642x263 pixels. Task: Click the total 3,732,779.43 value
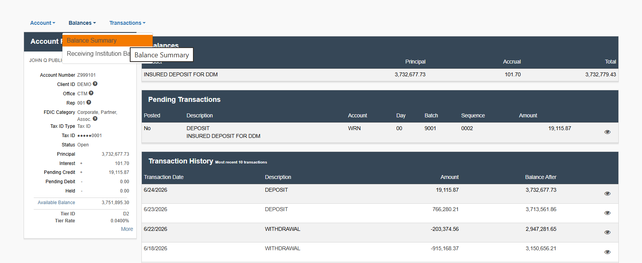coord(601,74)
